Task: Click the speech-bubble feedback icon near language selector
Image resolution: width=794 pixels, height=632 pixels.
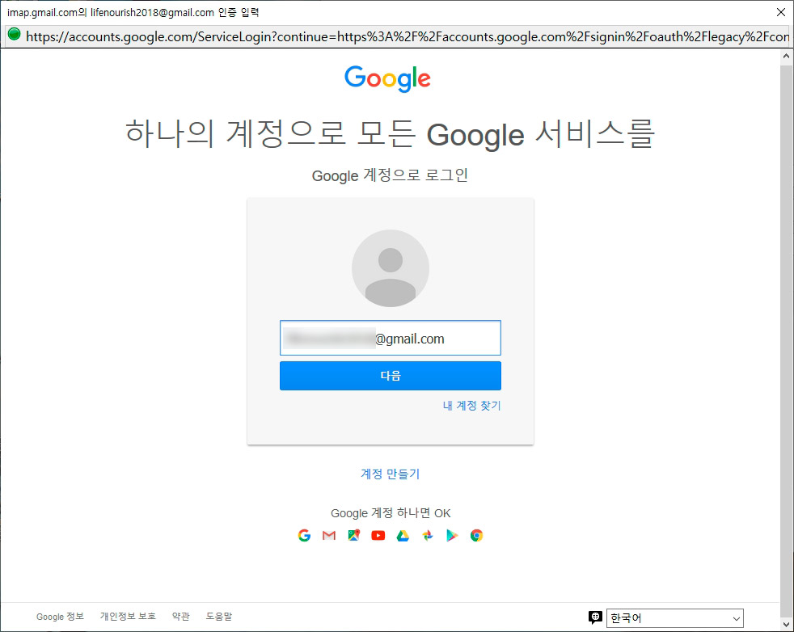Action: (x=596, y=617)
